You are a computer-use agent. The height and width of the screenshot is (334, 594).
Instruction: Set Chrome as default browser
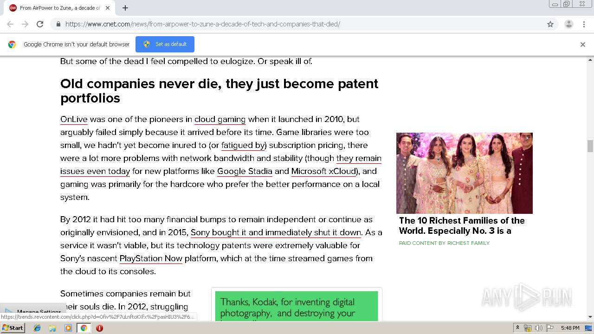[x=165, y=44]
